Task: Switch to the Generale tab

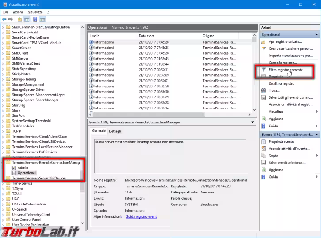Action: (99, 130)
